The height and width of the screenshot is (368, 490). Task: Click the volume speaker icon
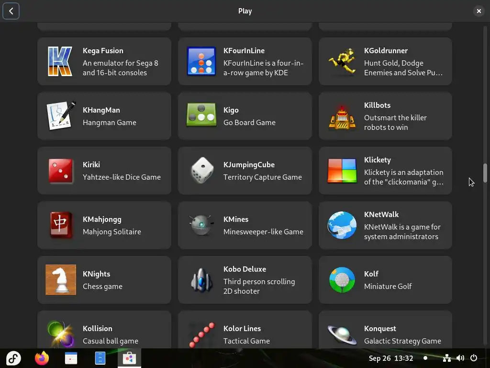460,358
